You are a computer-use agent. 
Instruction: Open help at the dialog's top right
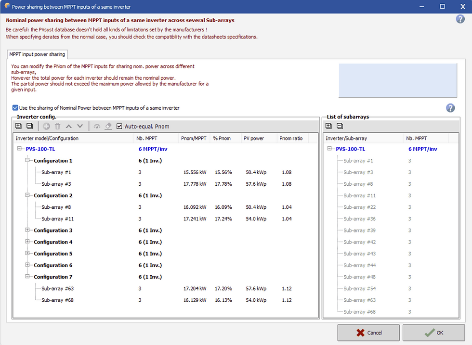click(x=460, y=19)
